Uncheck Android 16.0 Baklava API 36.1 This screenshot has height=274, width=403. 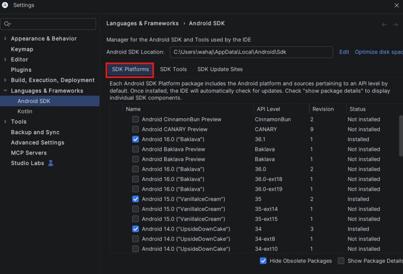tap(135, 139)
